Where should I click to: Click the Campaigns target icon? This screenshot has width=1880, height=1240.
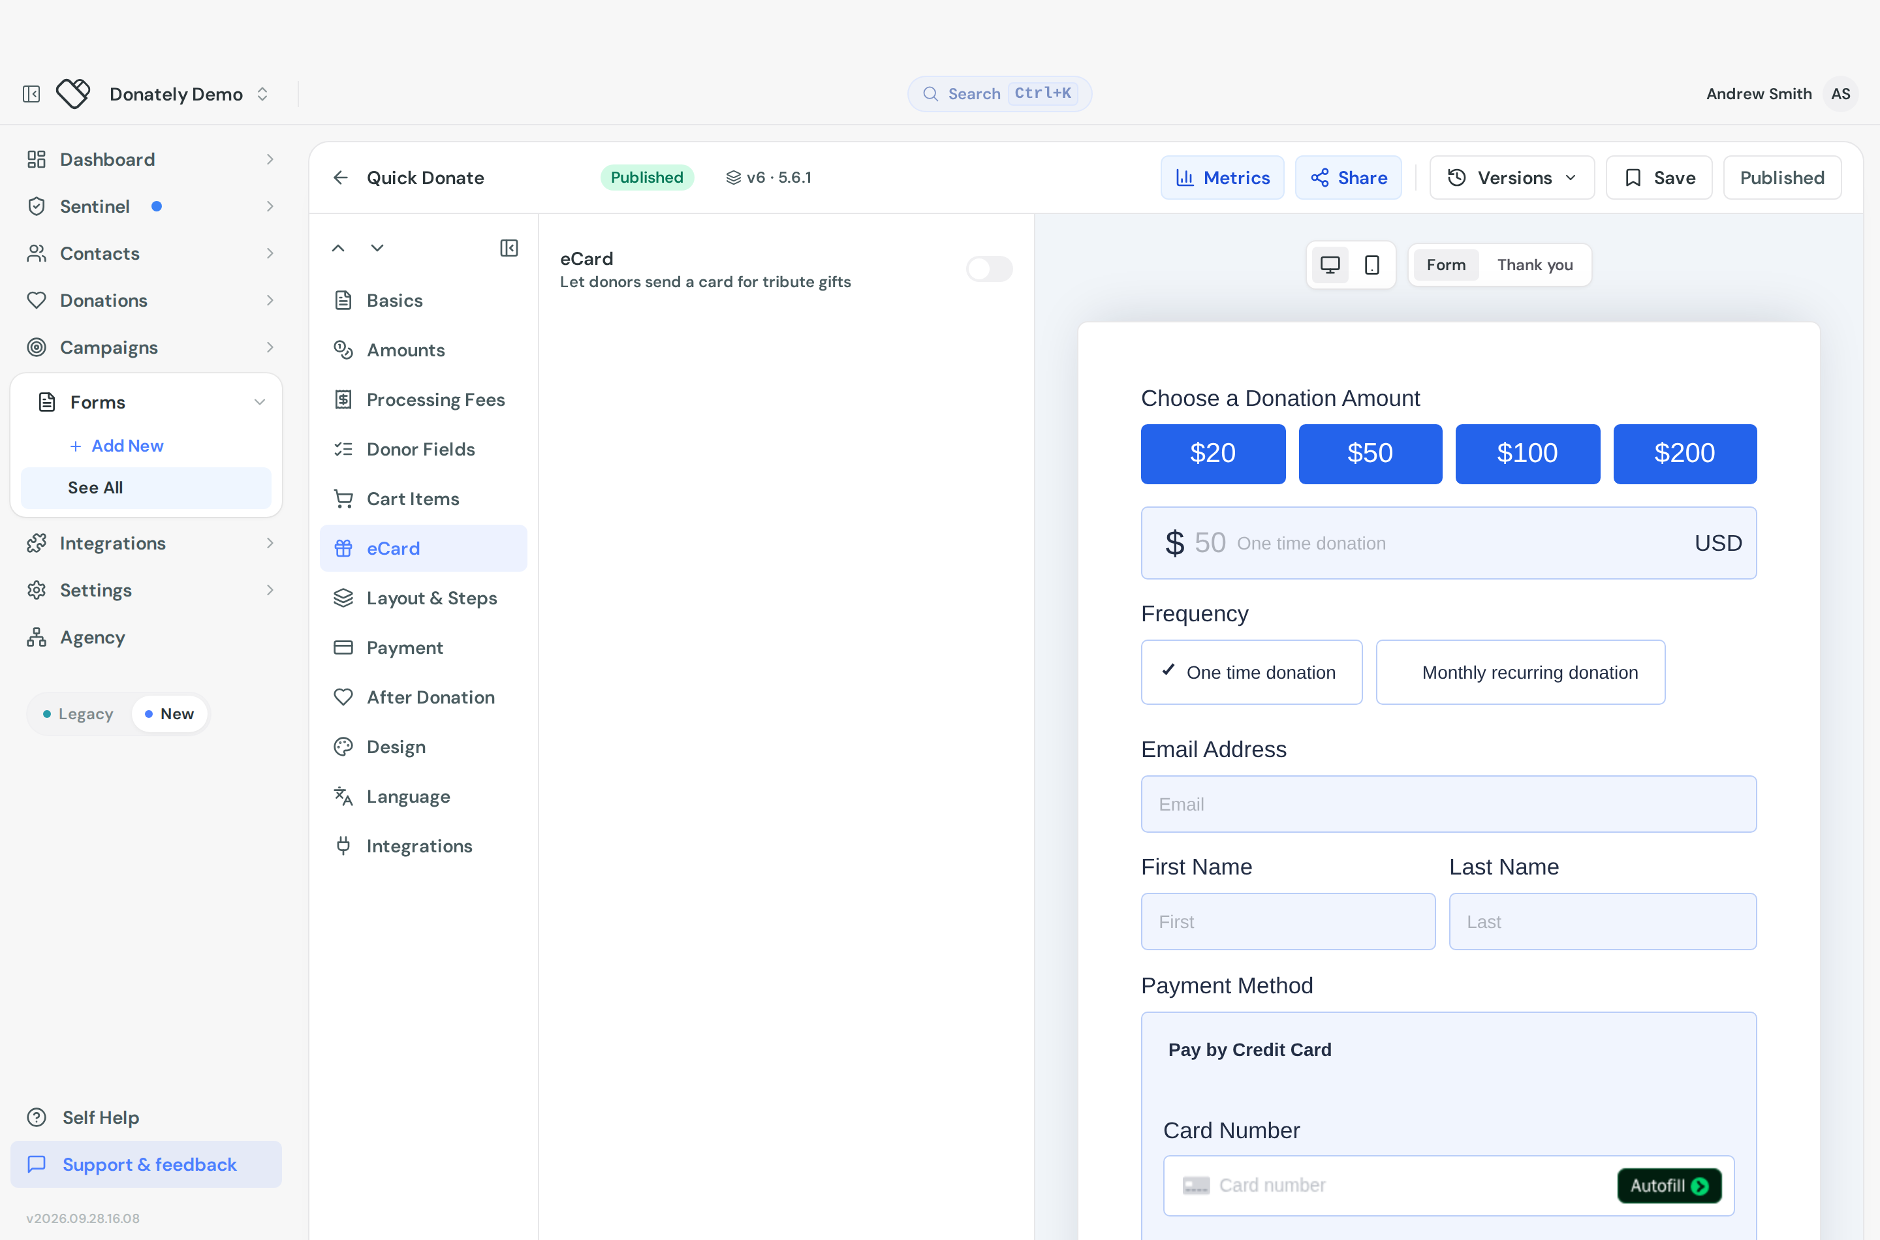point(37,347)
